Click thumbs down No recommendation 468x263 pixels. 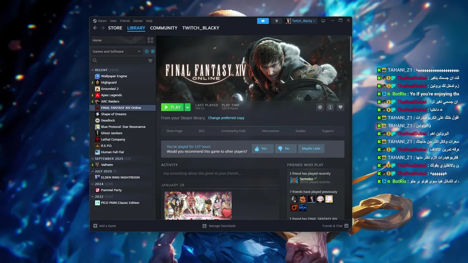click(286, 148)
